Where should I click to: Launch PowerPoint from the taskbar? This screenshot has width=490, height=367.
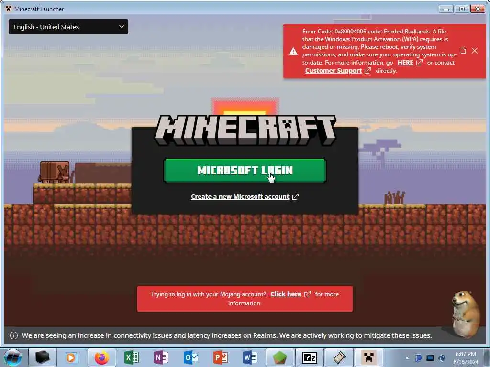tap(221, 357)
